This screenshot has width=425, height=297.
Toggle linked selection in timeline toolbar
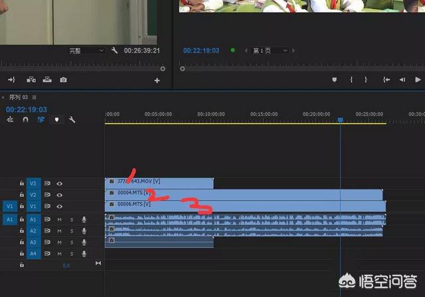pos(41,120)
